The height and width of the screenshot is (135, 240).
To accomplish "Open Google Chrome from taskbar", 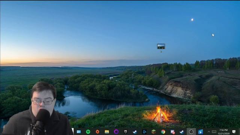I will pyautogui.click(x=163, y=132).
